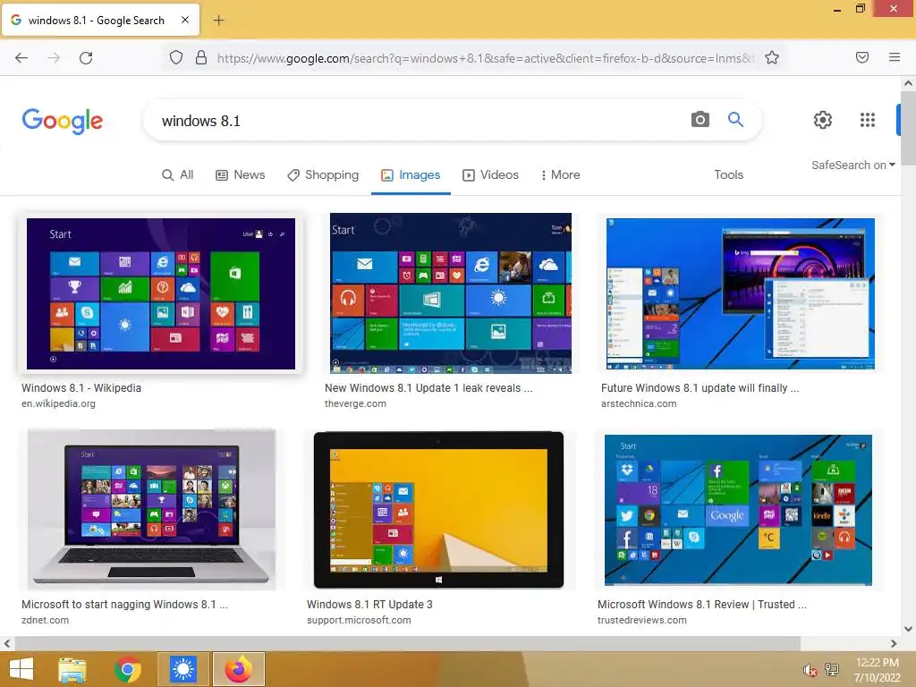
Task: Switch to the All results tab
Action: (178, 174)
